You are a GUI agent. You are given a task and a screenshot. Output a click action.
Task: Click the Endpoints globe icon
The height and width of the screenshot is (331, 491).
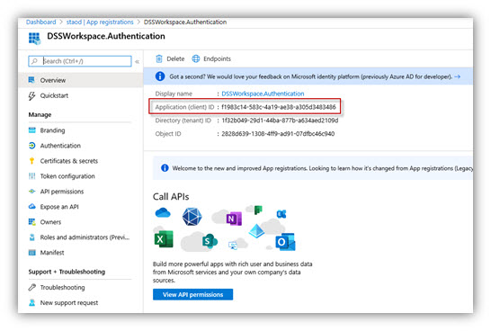click(x=196, y=58)
